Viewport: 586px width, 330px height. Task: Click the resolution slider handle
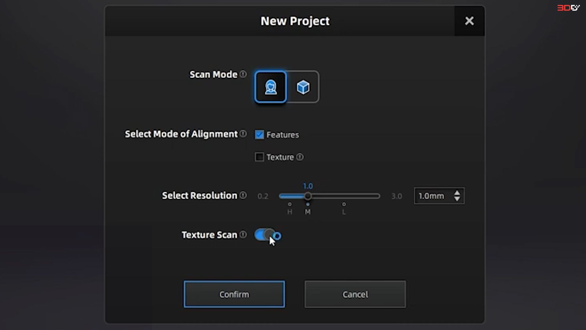click(x=308, y=196)
